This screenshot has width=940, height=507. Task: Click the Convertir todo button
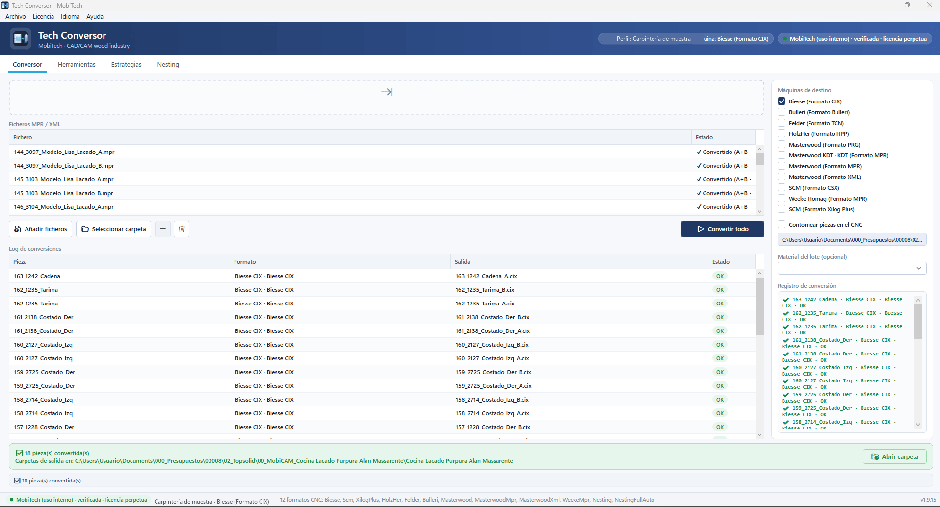point(722,229)
